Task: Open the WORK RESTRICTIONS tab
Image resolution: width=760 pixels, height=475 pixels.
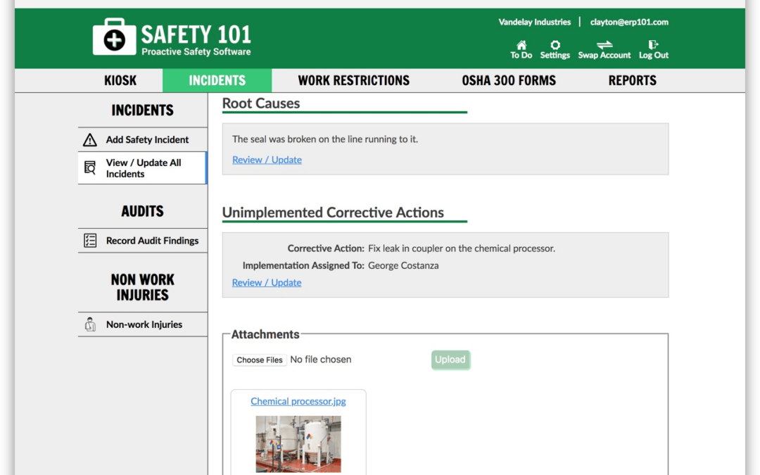Action: 354,80
